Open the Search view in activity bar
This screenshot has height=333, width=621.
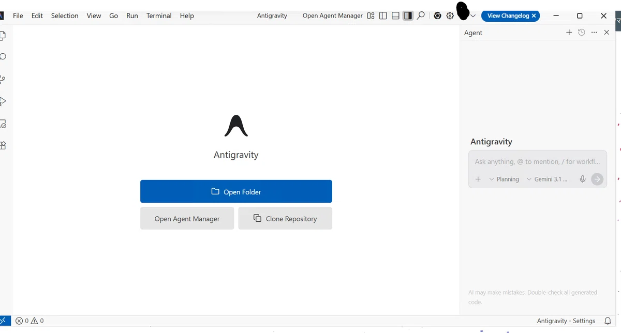tap(2, 57)
